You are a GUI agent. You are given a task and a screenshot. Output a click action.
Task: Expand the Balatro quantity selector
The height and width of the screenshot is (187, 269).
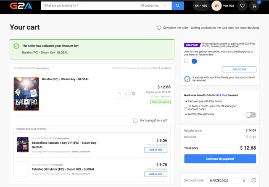(x=123, y=94)
